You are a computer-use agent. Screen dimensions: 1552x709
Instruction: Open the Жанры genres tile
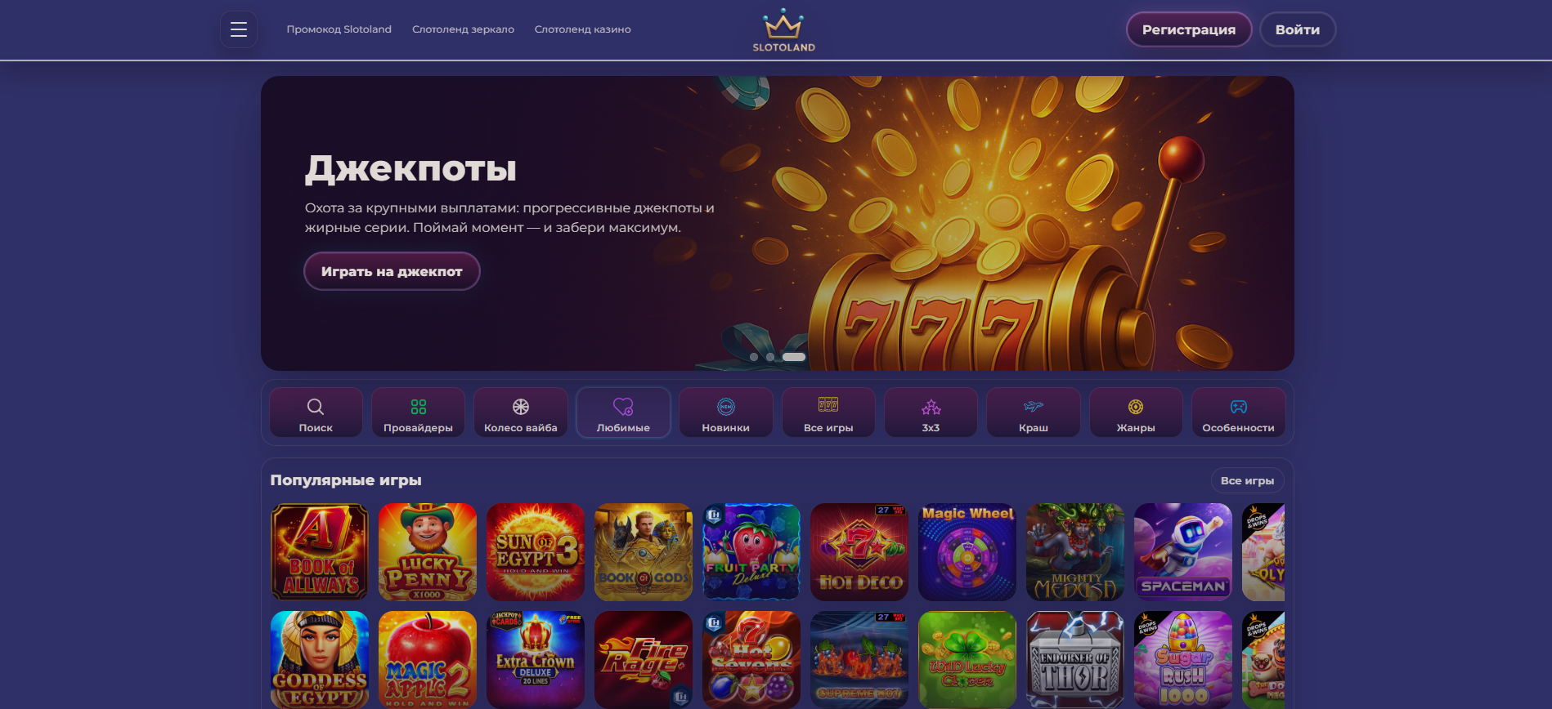coord(1136,412)
